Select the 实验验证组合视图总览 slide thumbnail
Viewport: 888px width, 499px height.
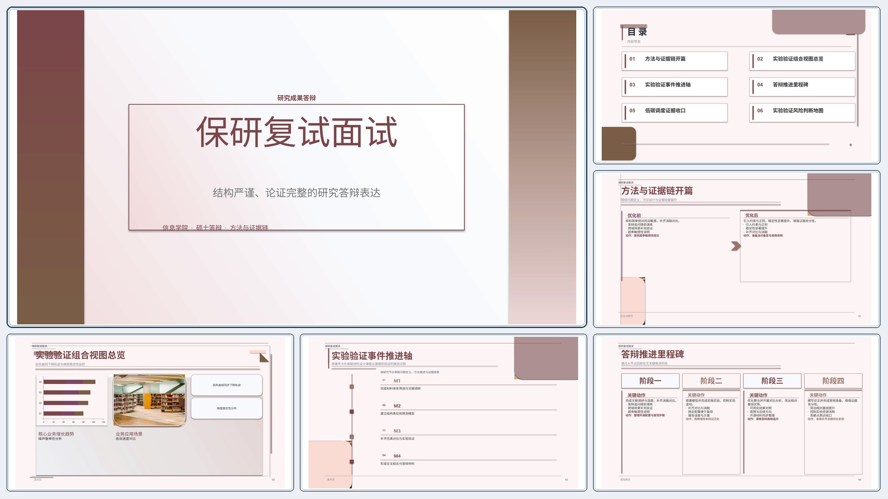click(x=150, y=413)
